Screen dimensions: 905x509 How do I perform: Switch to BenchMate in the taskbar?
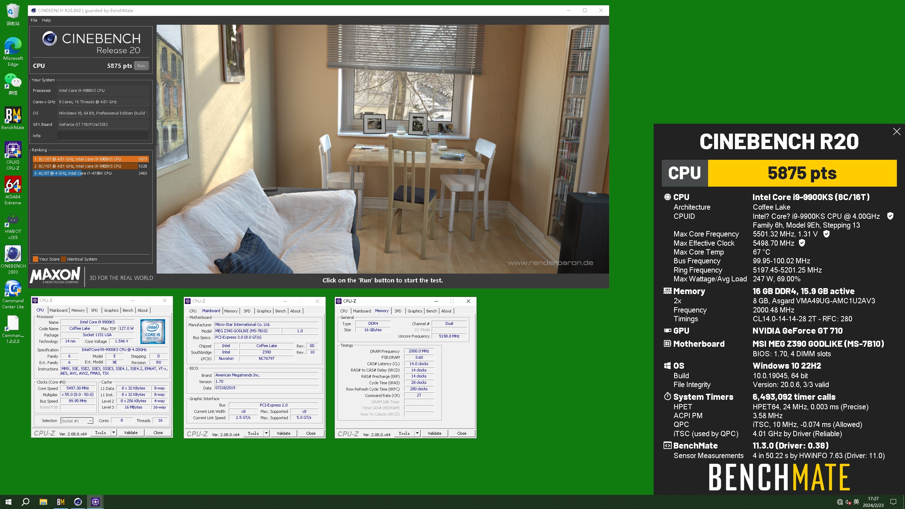(x=60, y=502)
